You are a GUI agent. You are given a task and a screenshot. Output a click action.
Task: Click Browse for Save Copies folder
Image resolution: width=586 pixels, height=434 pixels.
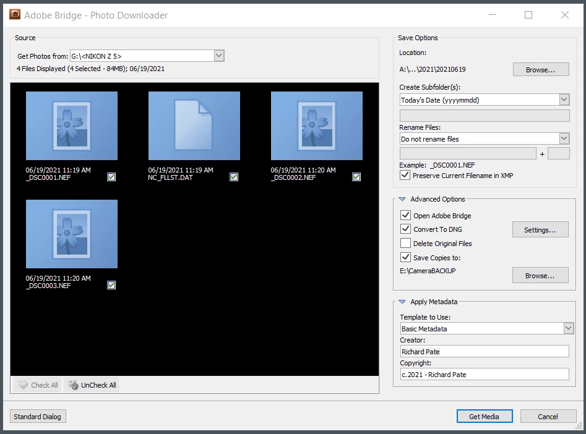[540, 275]
